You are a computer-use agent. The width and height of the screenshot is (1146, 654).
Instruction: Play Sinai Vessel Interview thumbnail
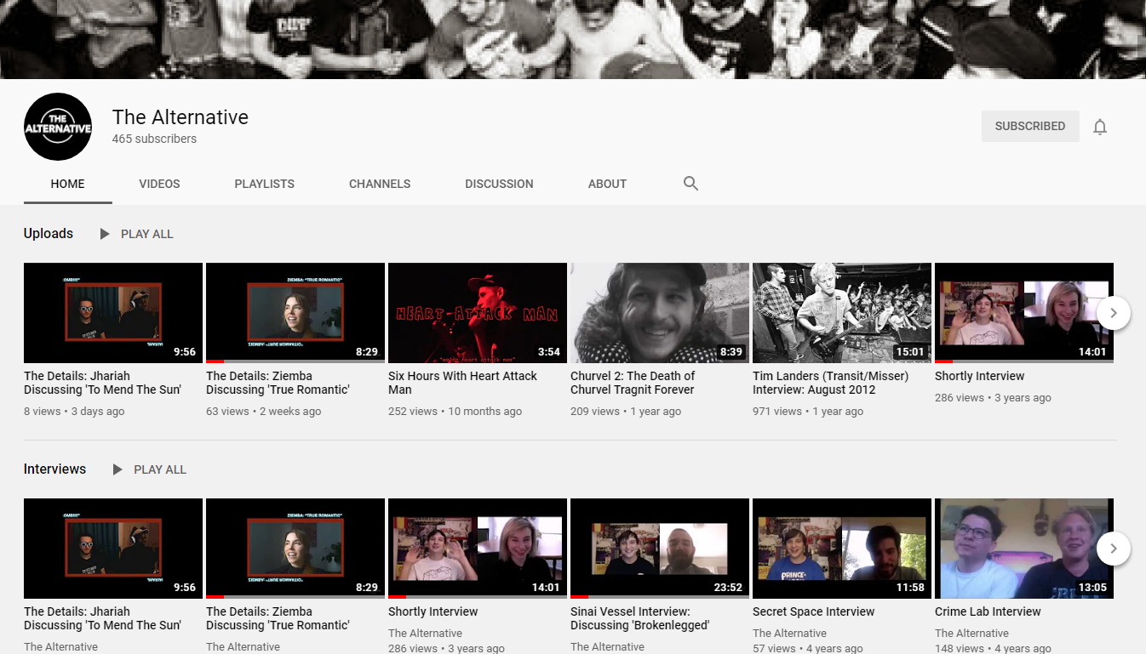coord(660,549)
